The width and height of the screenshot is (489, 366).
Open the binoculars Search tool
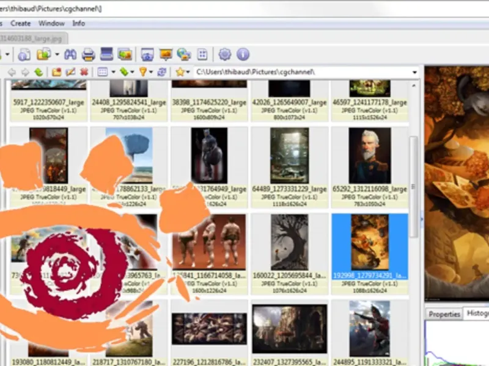click(x=70, y=54)
